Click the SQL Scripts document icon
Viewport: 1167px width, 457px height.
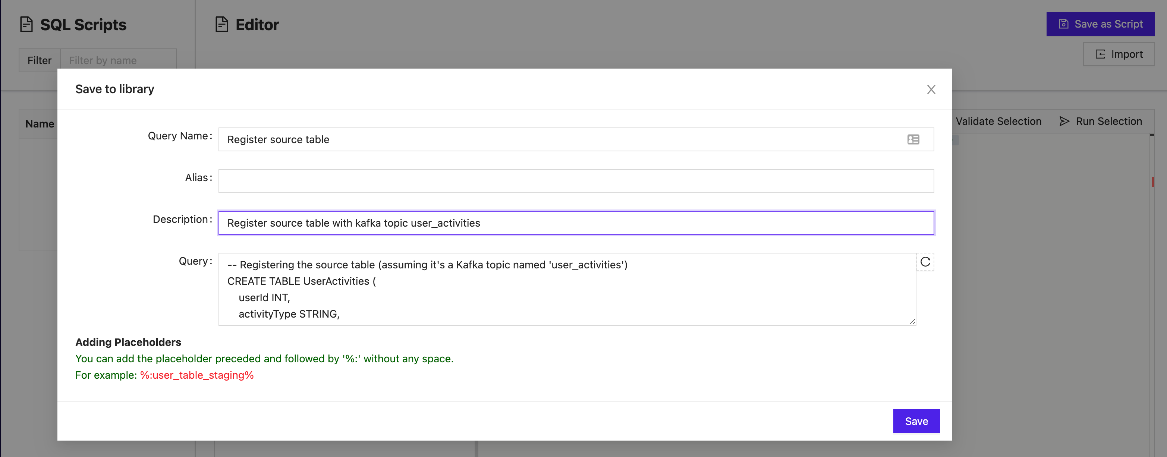click(27, 25)
